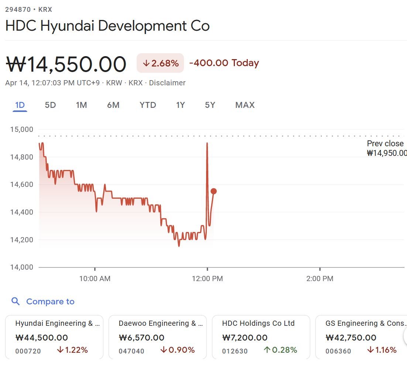Click the Compare to search icon

pos(16,301)
